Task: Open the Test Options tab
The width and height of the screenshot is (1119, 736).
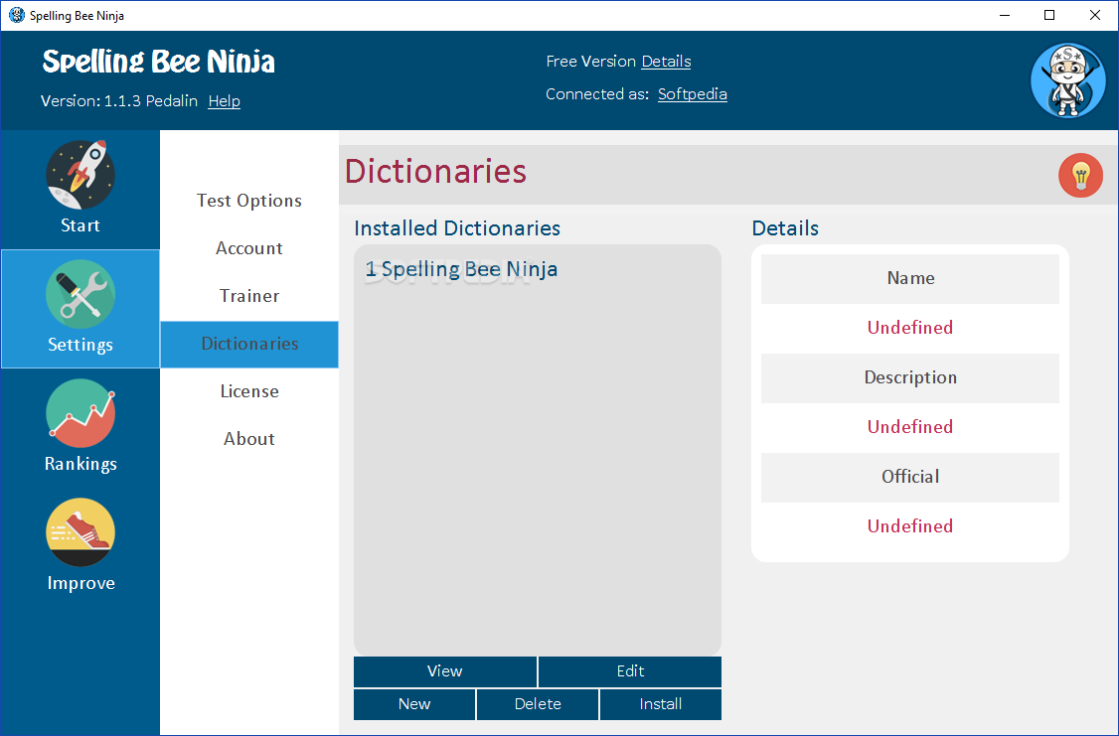Action: pos(249,201)
